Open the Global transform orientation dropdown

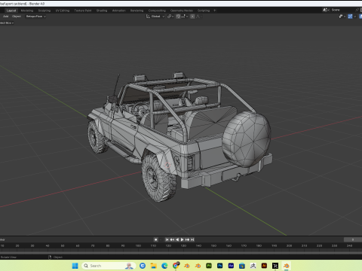pos(155,17)
